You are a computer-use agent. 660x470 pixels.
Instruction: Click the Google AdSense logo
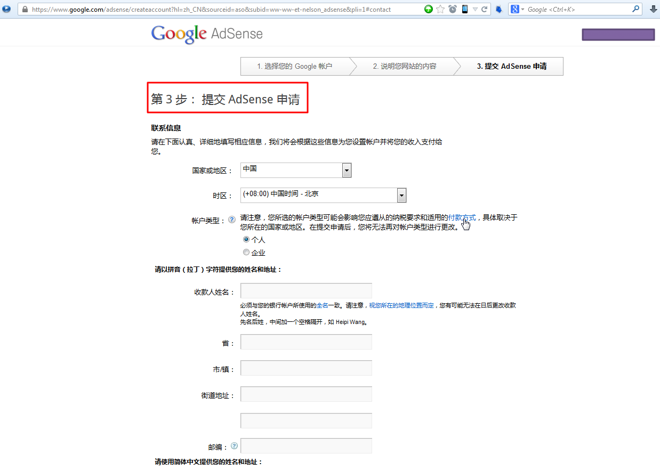[x=207, y=34]
